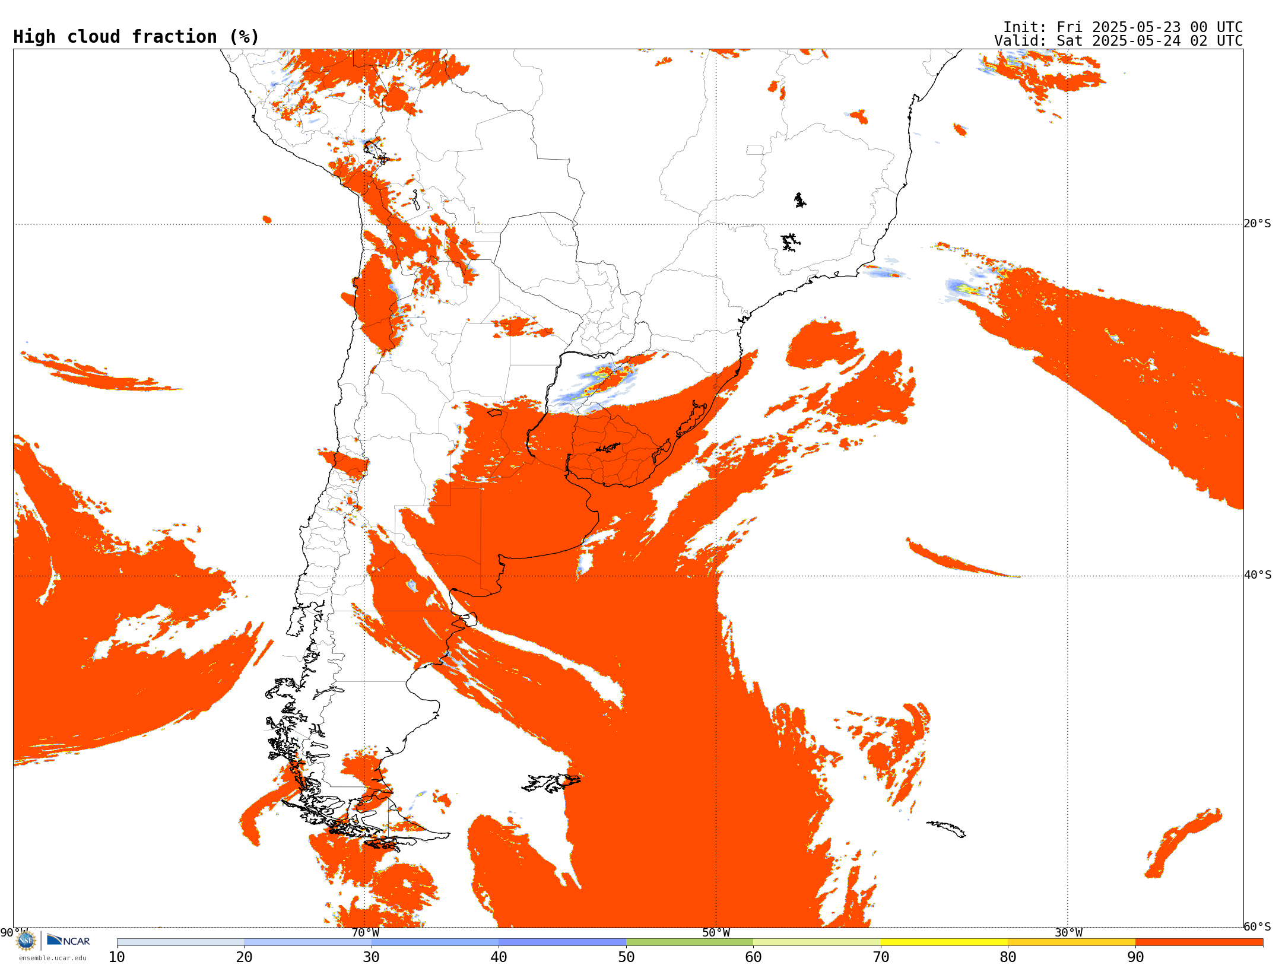Click the NCAR logo
The width and height of the screenshot is (1282, 965).
pyautogui.click(x=68, y=940)
